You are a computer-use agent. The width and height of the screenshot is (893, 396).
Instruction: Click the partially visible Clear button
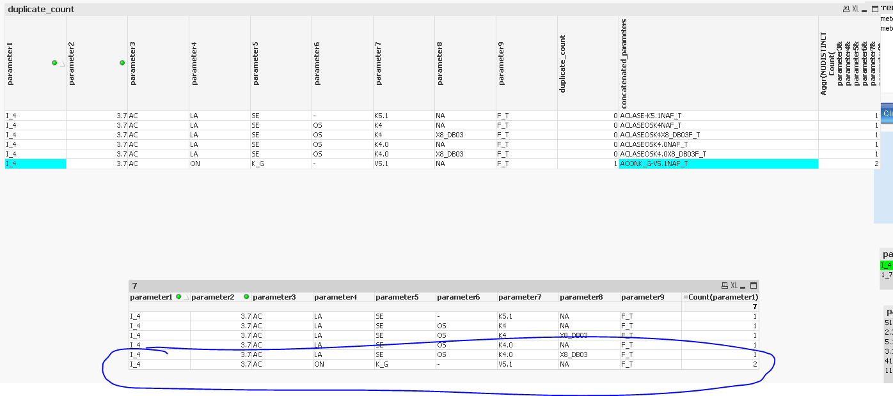coord(887,113)
